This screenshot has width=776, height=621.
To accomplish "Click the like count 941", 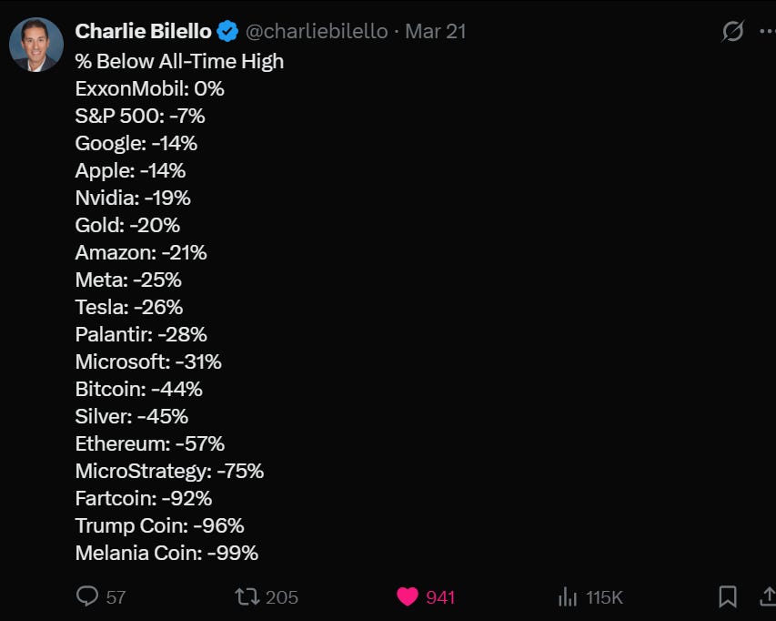I will tap(440, 597).
